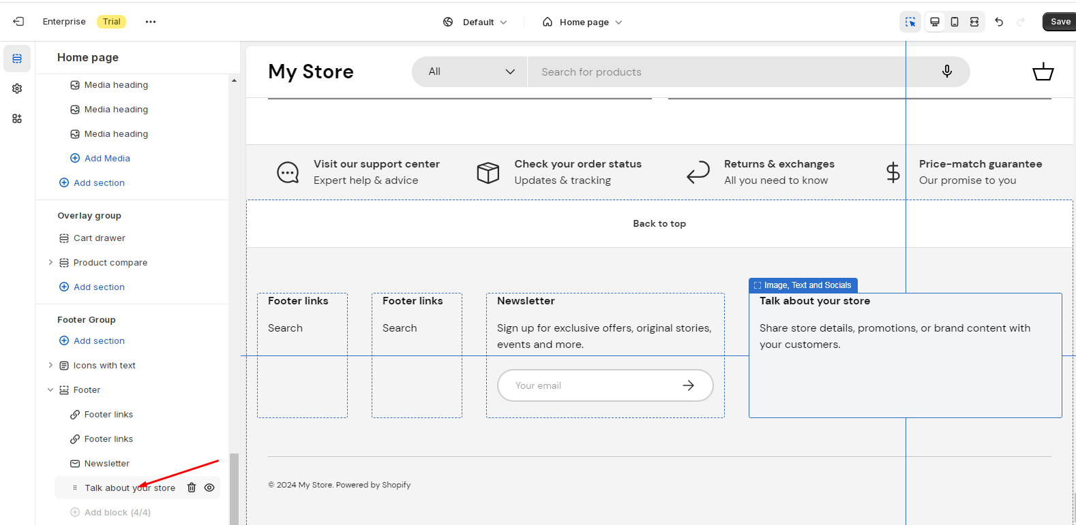Click the globe icon beside Default
This screenshot has width=1076, height=525.
[x=448, y=22]
